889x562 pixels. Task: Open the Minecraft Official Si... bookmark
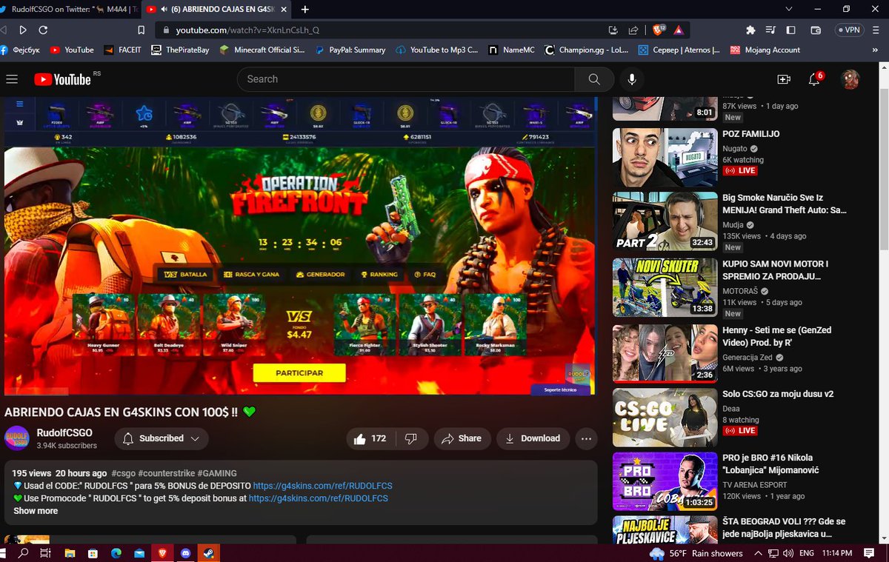[262, 50]
